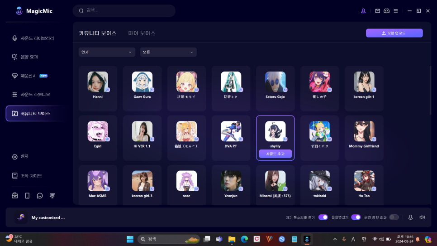The image size is (437, 246).
Task: Expand the 인기 sort dropdown
Action: click(107, 52)
